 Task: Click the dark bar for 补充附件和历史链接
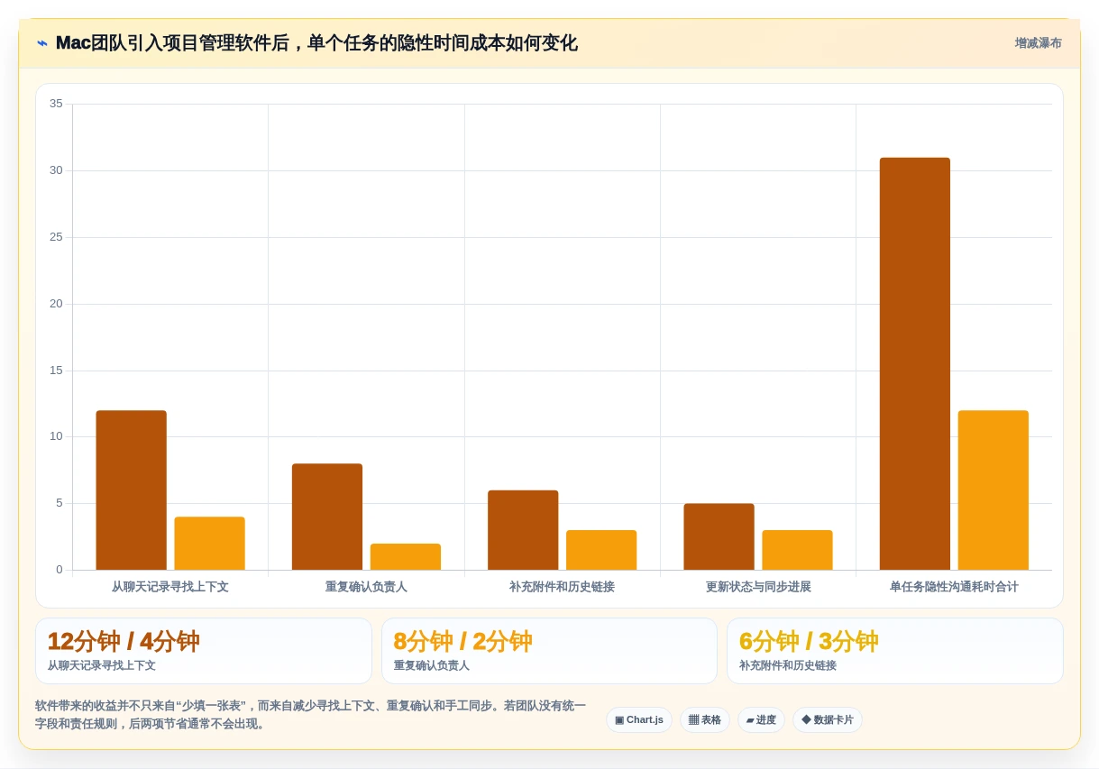(x=523, y=530)
